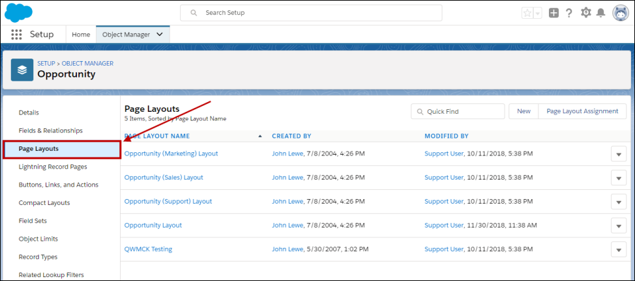Image resolution: width=635 pixels, height=281 pixels.
Task: Open the Opportunity (Sales) Layout link
Action: click(164, 177)
